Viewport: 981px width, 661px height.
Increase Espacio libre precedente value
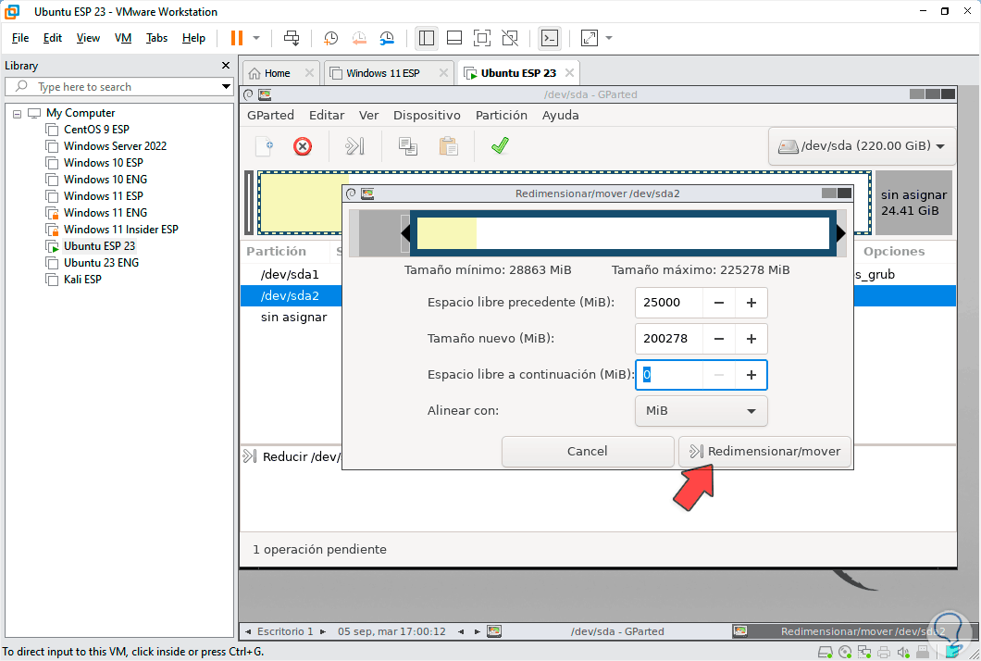click(x=751, y=303)
